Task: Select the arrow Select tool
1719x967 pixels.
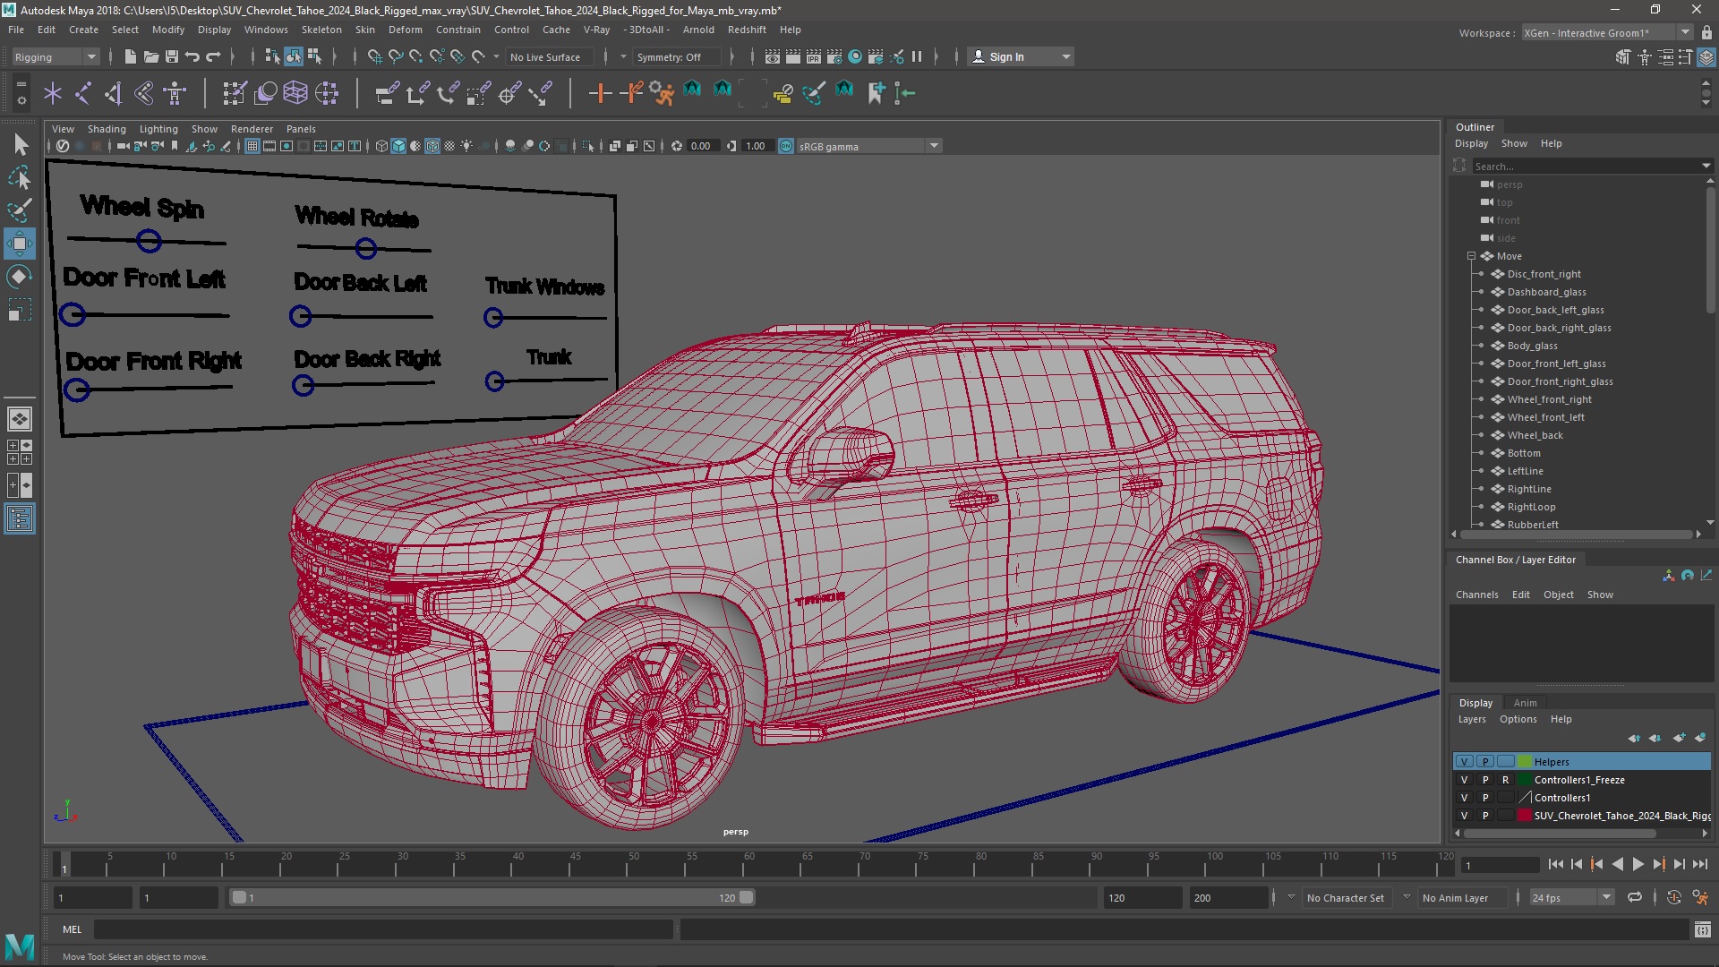Action: [x=20, y=144]
